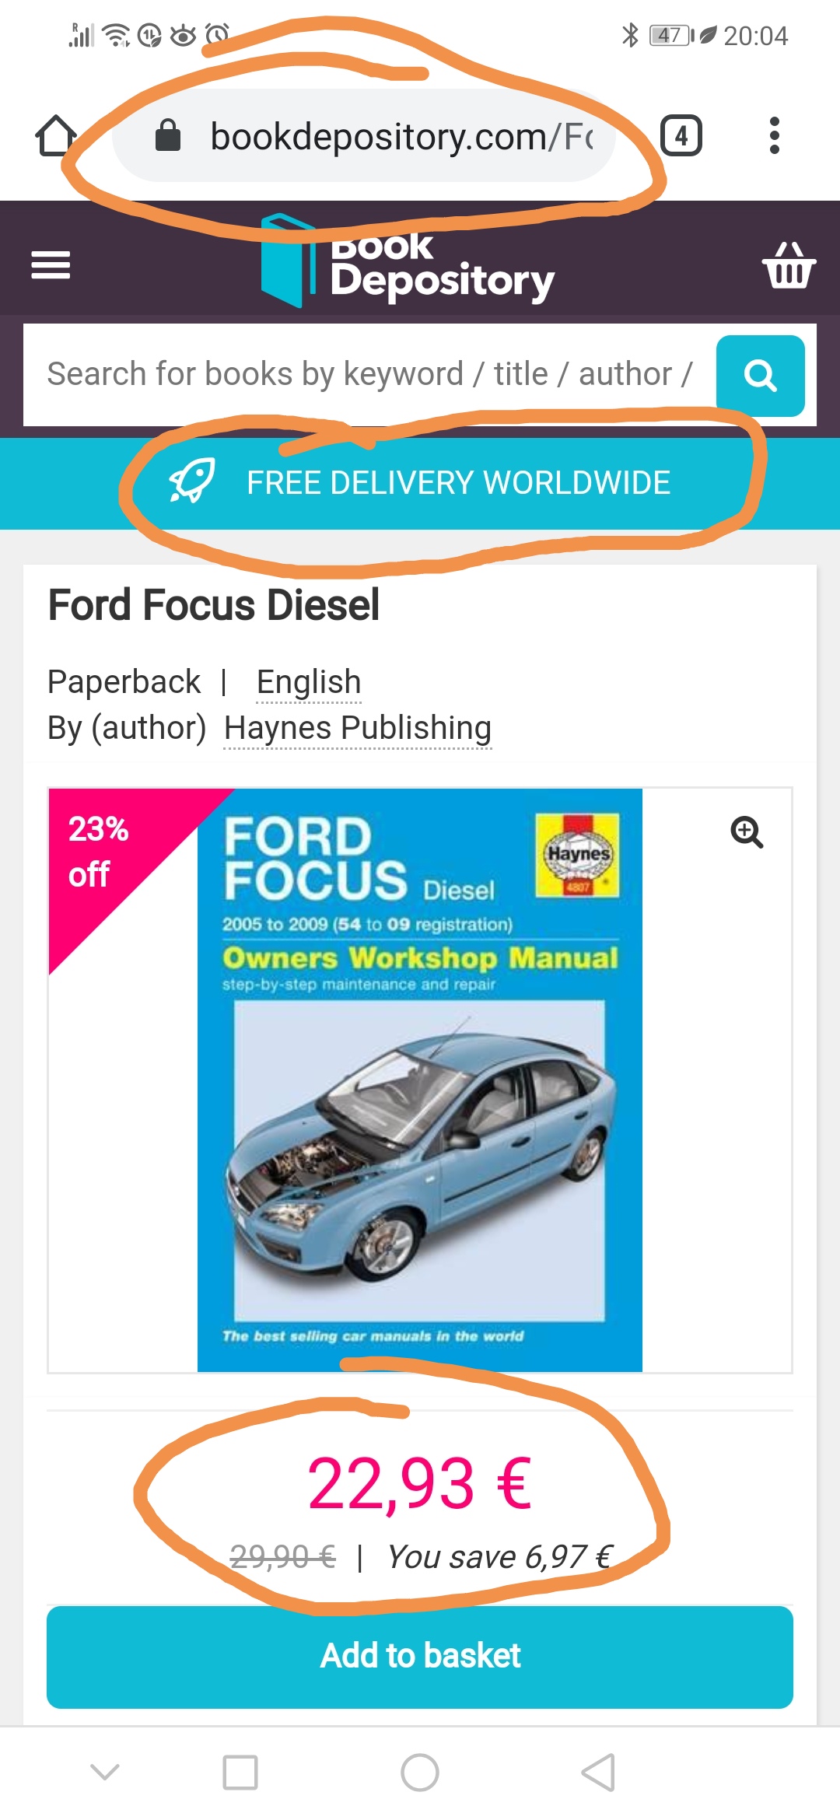Select the bookdepository.com address bar
Screen dimensions: 840x1820
[x=364, y=135]
